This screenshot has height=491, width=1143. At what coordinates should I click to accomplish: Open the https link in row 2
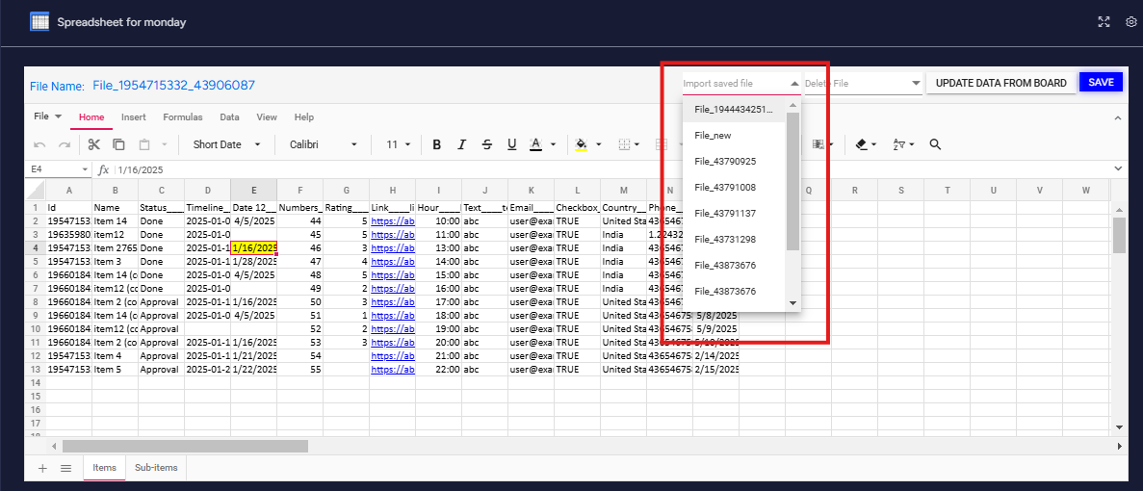pos(393,220)
